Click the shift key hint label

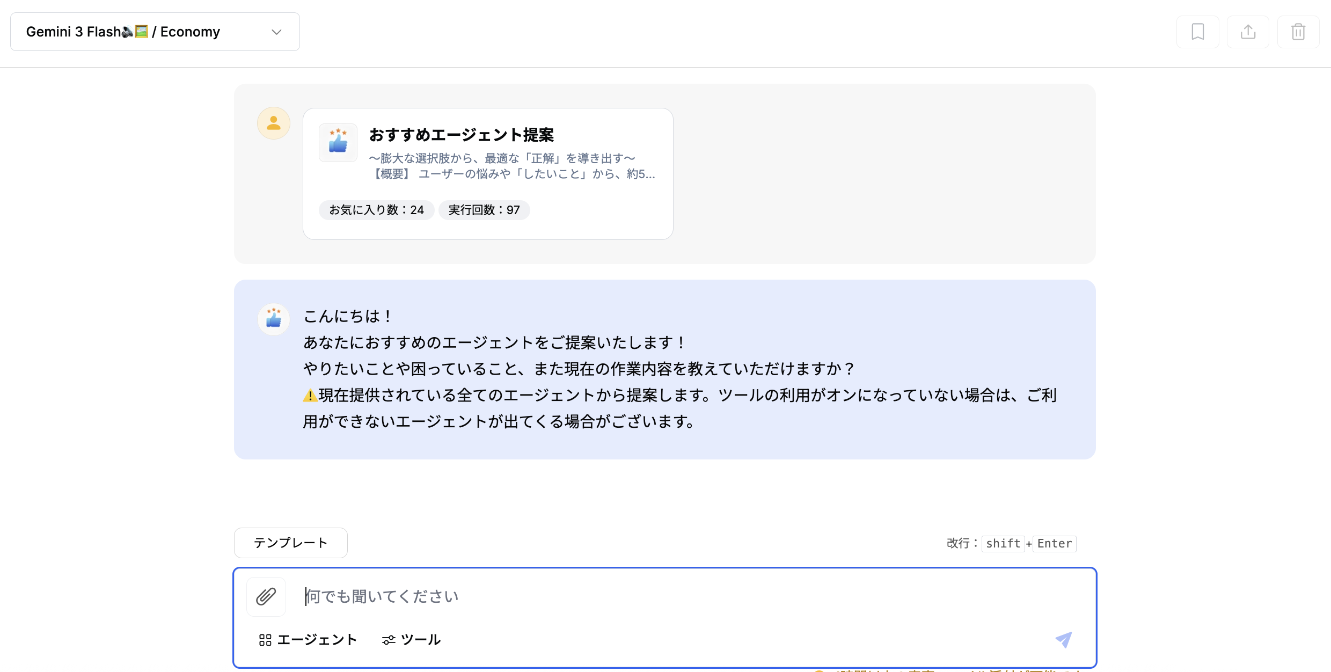[1003, 544]
